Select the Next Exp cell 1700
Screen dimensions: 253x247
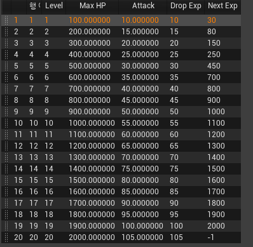click(x=216, y=192)
